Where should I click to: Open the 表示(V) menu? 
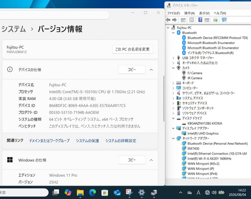click(x=204, y=13)
